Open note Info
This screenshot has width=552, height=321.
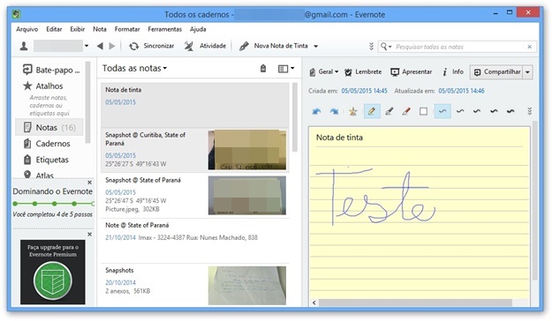click(453, 71)
